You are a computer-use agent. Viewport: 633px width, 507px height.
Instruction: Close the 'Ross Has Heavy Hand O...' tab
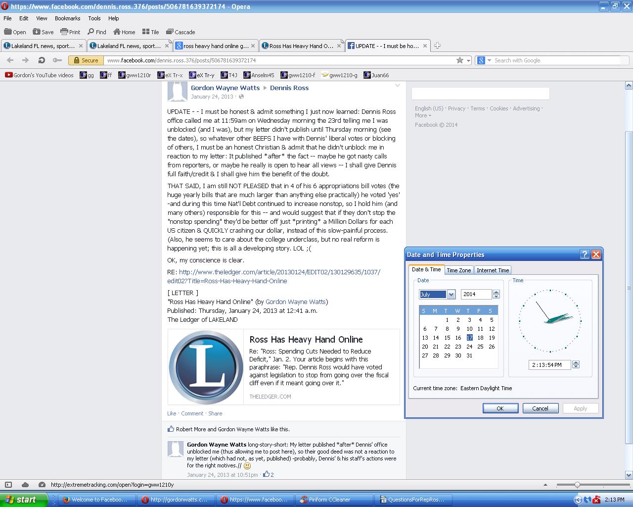[339, 46]
